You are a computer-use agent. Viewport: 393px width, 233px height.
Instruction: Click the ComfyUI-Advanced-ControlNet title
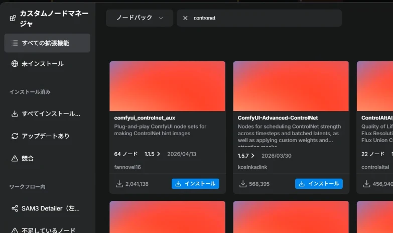coord(278,118)
